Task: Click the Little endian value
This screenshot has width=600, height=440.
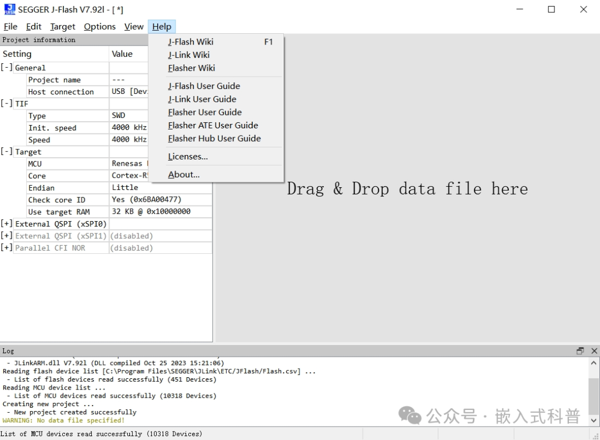Action: click(x=125, y=187)
